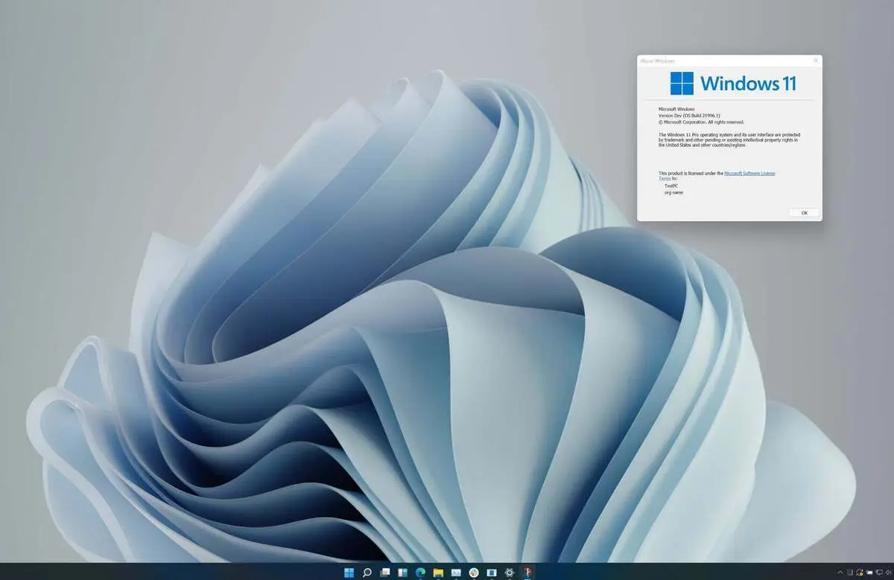Open File Explorer

[x=437, y=572]
